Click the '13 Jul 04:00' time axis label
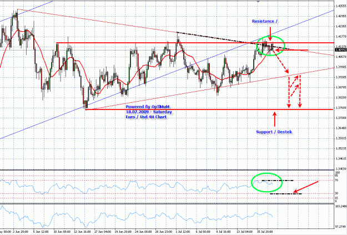347x235 pixels. point(245,232)
